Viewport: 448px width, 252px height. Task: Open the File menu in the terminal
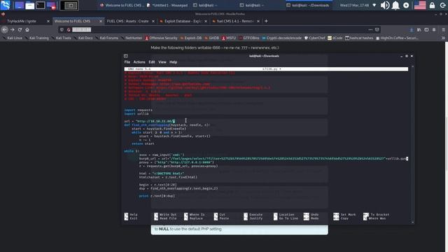(127, 62)
